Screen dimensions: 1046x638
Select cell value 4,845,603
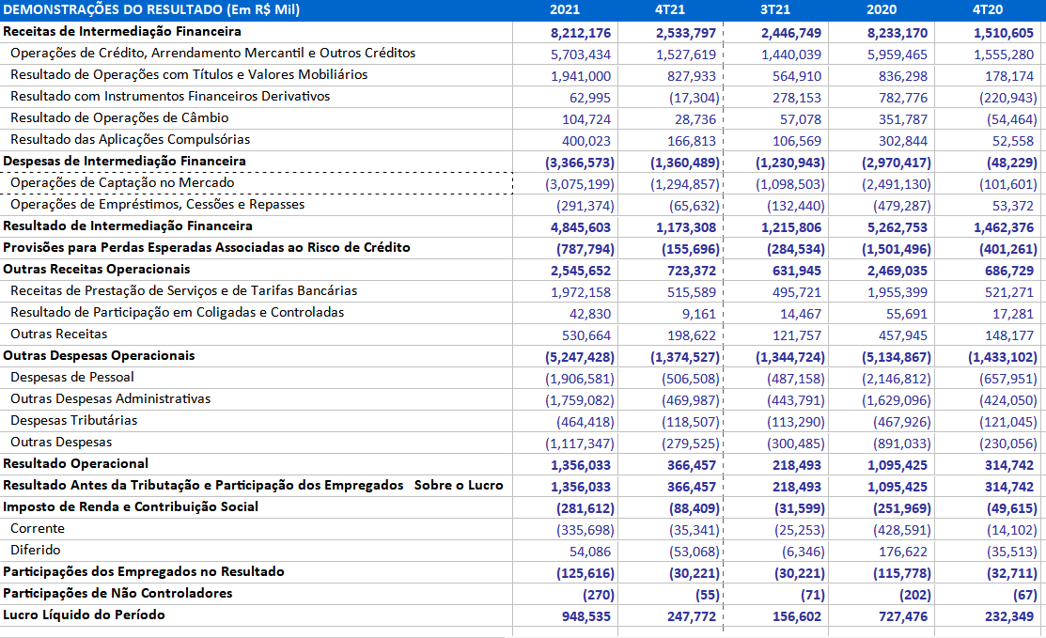point(581,228)
